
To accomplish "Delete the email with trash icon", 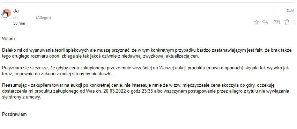I will [x=287, y=22].
